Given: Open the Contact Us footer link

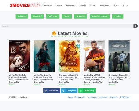Looking at the screenshot, I should pyautogui.click(x=93, y=97).
